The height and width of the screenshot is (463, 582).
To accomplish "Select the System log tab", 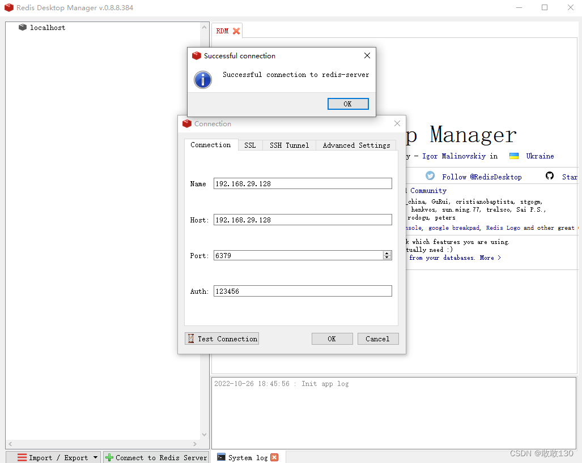I will [248, 457].
